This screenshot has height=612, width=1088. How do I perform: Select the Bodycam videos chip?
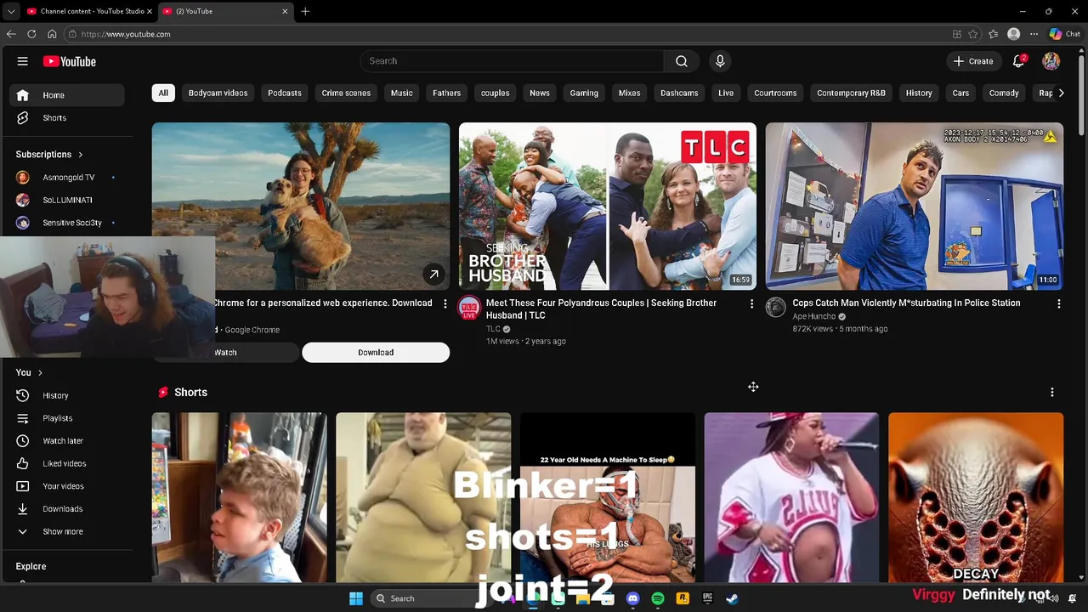(x=218, y=93)
